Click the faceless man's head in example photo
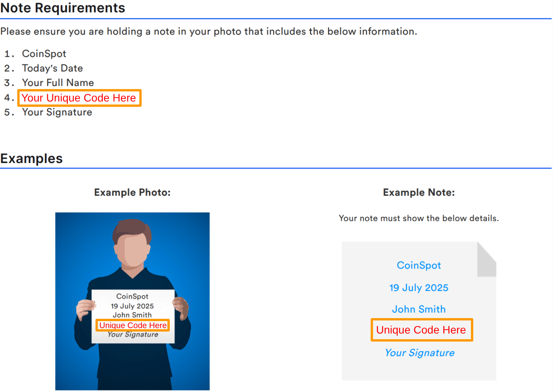 pos(132,244)
